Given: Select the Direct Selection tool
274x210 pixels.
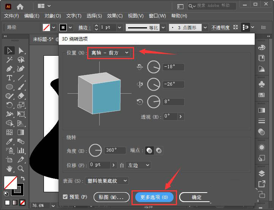Looking at the screenshot, I should 21,51.
